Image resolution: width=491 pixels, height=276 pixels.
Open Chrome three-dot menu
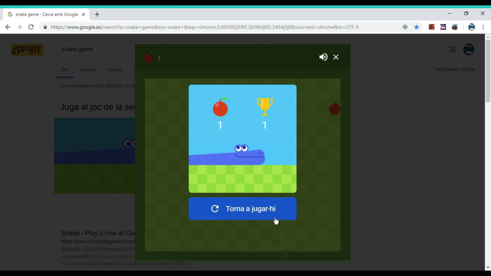[x=483, y=27]
